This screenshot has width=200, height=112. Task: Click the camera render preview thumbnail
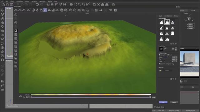190,63
